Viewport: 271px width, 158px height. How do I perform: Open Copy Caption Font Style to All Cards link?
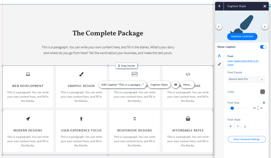[243, 63]
